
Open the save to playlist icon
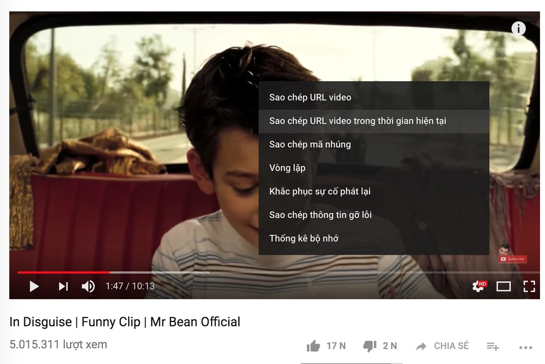click(x=493, y=346)
